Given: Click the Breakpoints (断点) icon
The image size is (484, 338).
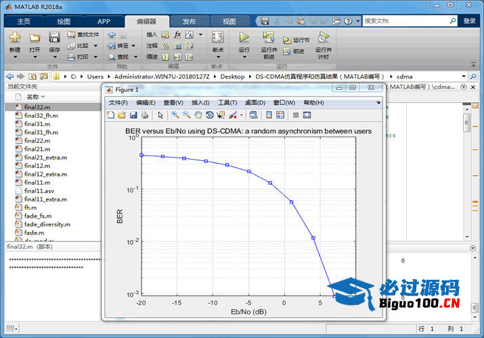Looking at the screenshot, I should click(217, 37).
